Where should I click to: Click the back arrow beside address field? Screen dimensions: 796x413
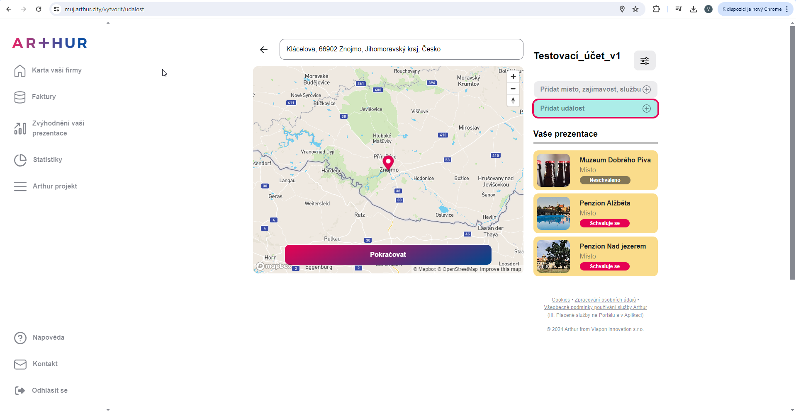point(264,50)
